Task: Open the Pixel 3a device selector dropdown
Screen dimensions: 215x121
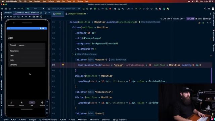Action: click(64, 9)
